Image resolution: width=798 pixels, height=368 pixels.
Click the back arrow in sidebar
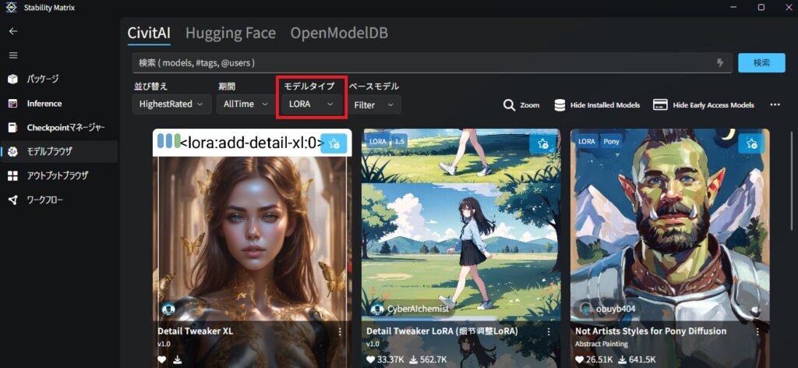tap(12, 31)
